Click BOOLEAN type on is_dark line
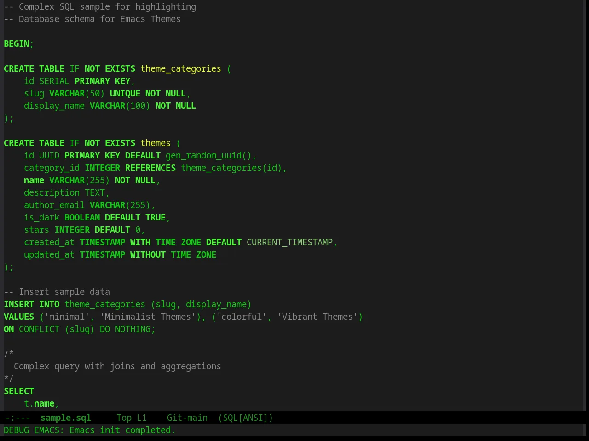The width and height of the screenshot is (589, 441). pyautogui.click(x=82, y=217)
